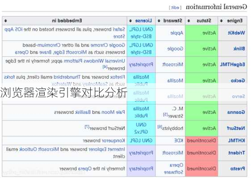Open BSD-style license in Blink row
The width and height of the screenshot is (252, 178).
point(141,52)
